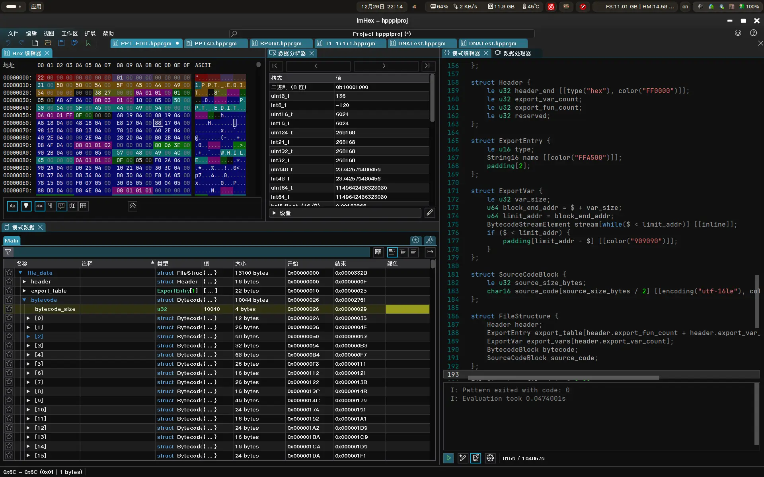Click the pencil edit icon in data inspector

[x=430, y=213]
